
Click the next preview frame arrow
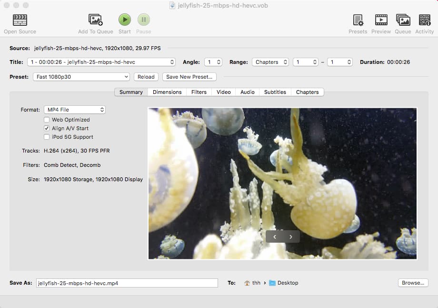[291, 236]
